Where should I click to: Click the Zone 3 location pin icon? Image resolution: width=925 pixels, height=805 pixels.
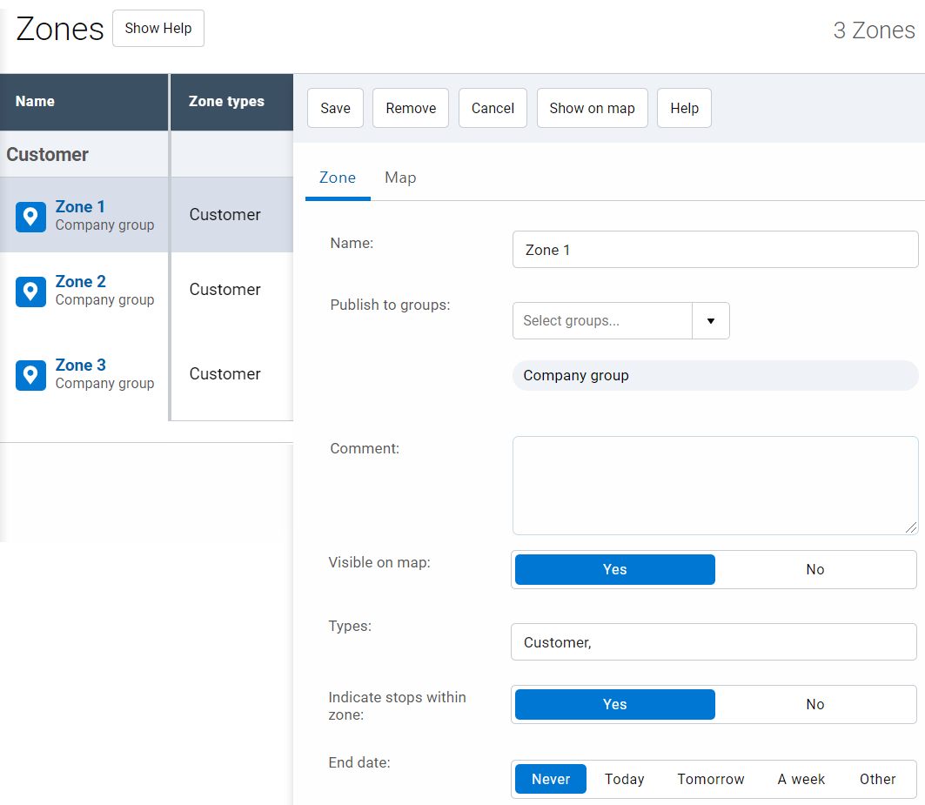pyautogui.click(x=30, y=375)
